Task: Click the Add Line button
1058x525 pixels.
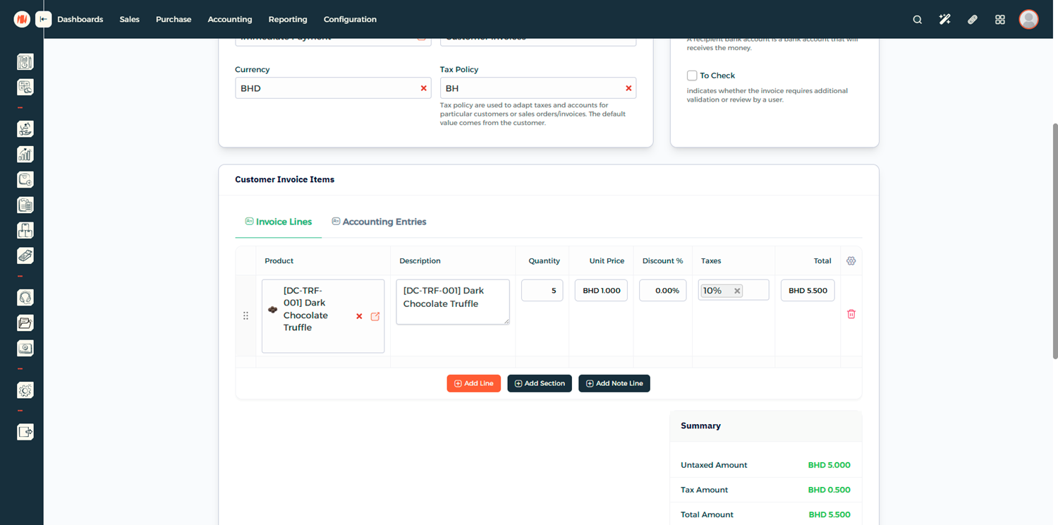Action: click(x=473, y=383)
